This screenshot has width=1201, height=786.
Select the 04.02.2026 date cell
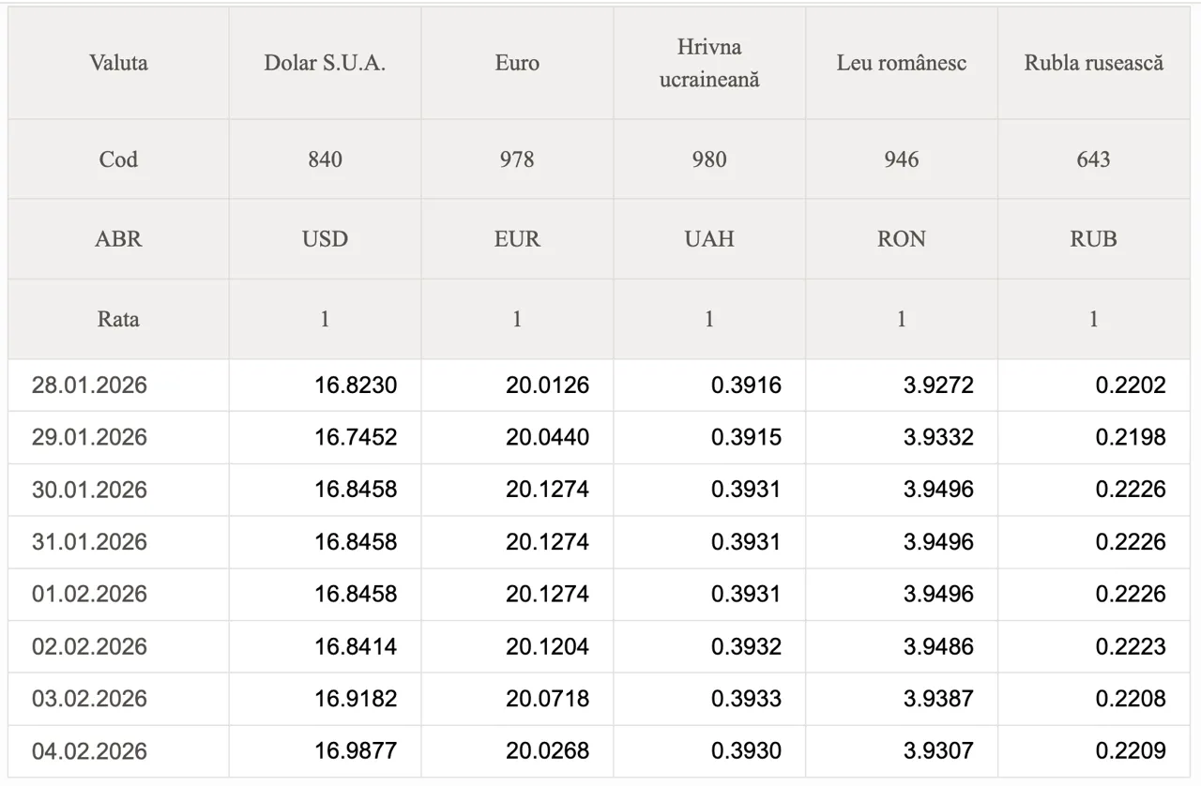click(89, 751)
